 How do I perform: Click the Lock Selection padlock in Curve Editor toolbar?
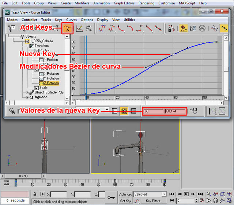pos(171,28)
